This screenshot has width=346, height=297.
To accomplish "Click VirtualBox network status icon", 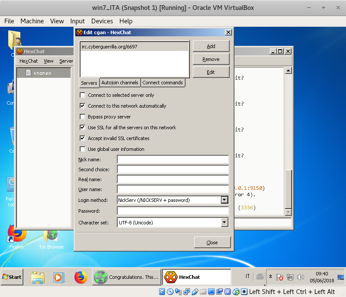I will (187, 292).
